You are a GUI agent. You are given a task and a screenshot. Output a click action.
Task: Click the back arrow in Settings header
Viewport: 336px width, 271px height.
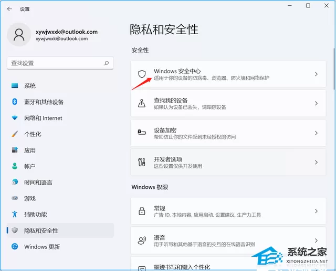point(9,9)
